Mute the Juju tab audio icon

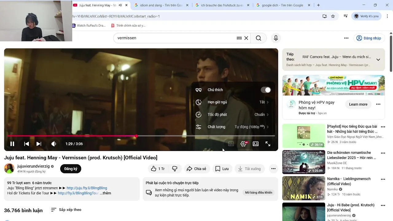point(120,5)
